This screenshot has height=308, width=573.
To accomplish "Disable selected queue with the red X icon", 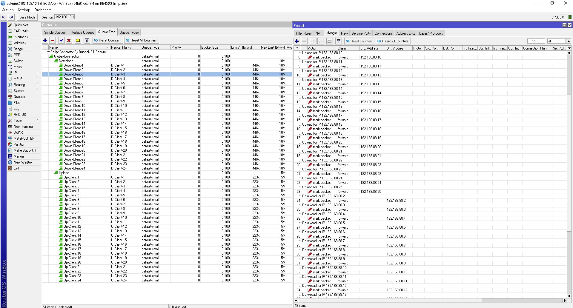I will point(69,40).
